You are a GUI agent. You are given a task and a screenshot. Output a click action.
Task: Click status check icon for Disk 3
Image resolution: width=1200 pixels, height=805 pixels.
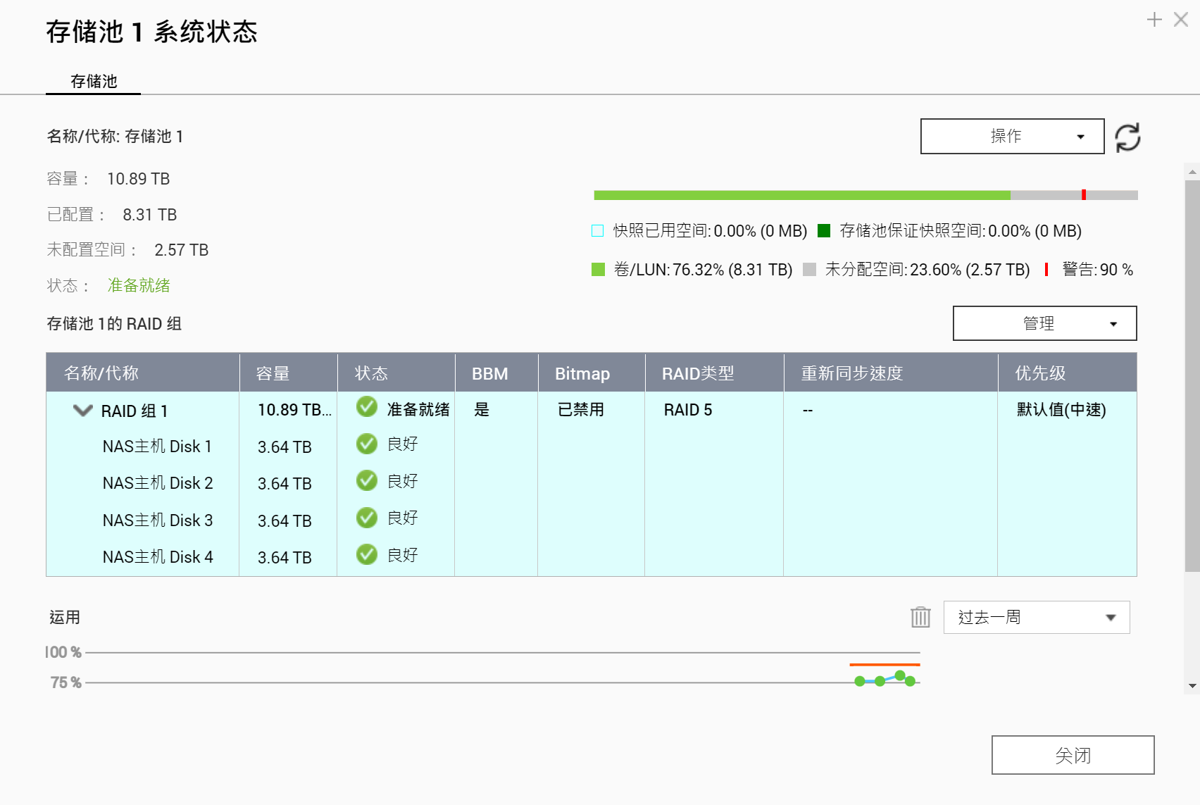(x=367, y=518)
